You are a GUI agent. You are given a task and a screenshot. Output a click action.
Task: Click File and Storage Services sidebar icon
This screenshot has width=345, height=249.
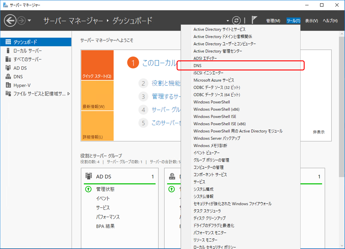click(x=8, y=93)
